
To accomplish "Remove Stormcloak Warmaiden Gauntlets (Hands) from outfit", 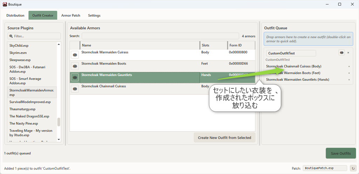I will [349, 80].
